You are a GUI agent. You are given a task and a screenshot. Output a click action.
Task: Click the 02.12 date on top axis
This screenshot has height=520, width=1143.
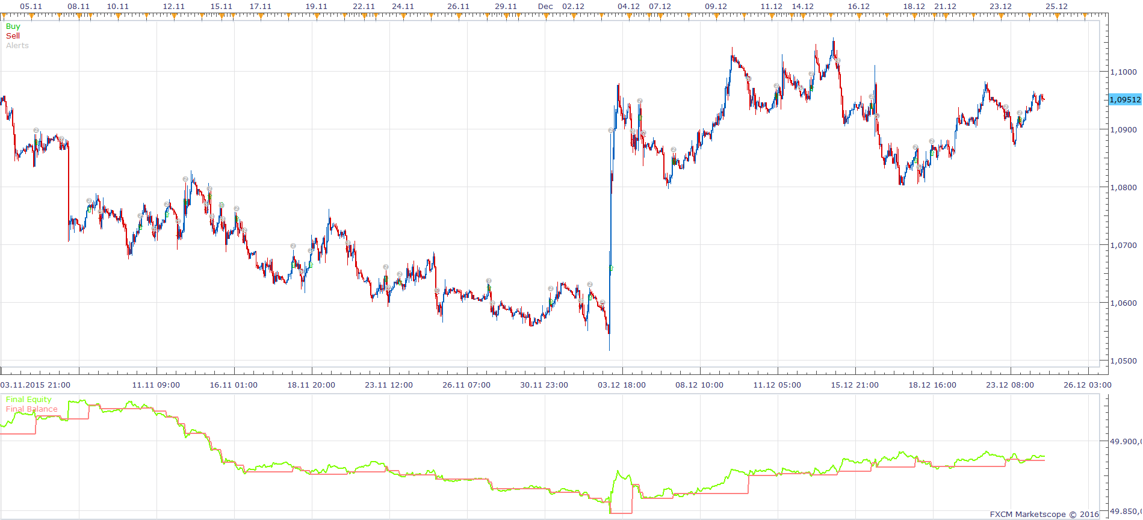(x=574, y=7)
